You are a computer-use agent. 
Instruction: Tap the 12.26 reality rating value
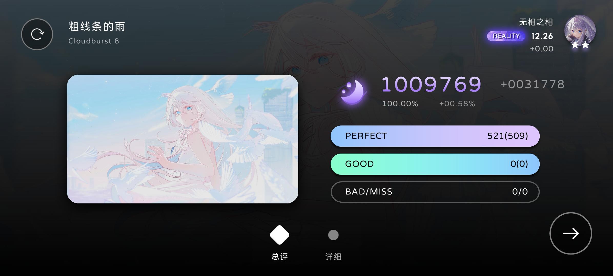click(542, 36)
